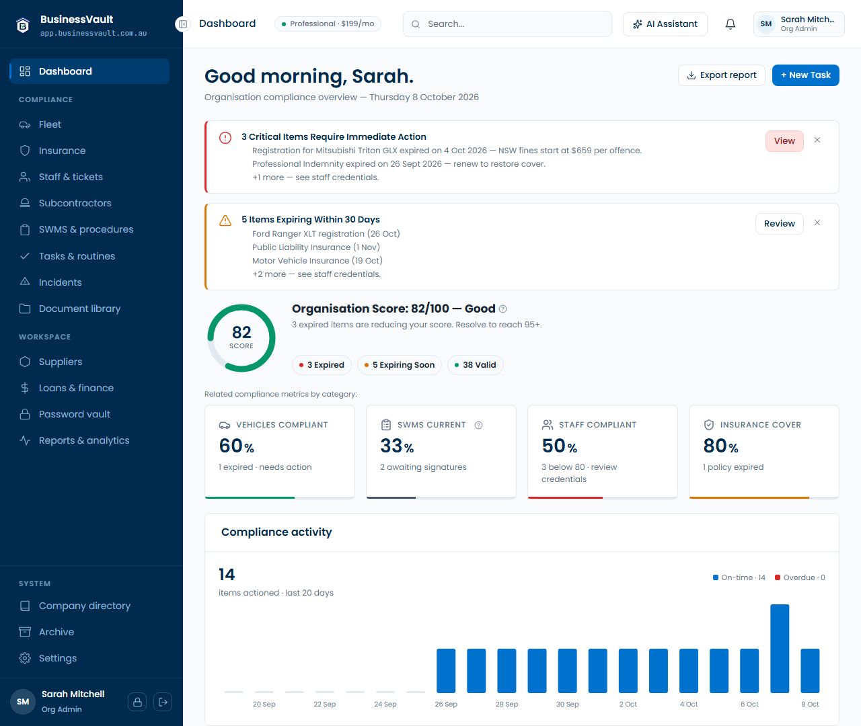Dismiss the critical items alert
This screenshot has height=726, width=861.
click(x=817, y=140)
